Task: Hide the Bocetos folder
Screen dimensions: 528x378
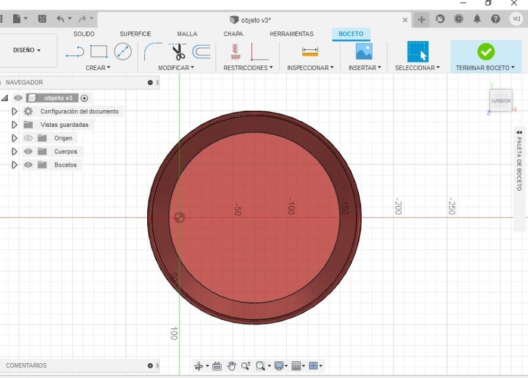Action: point(28,165)
